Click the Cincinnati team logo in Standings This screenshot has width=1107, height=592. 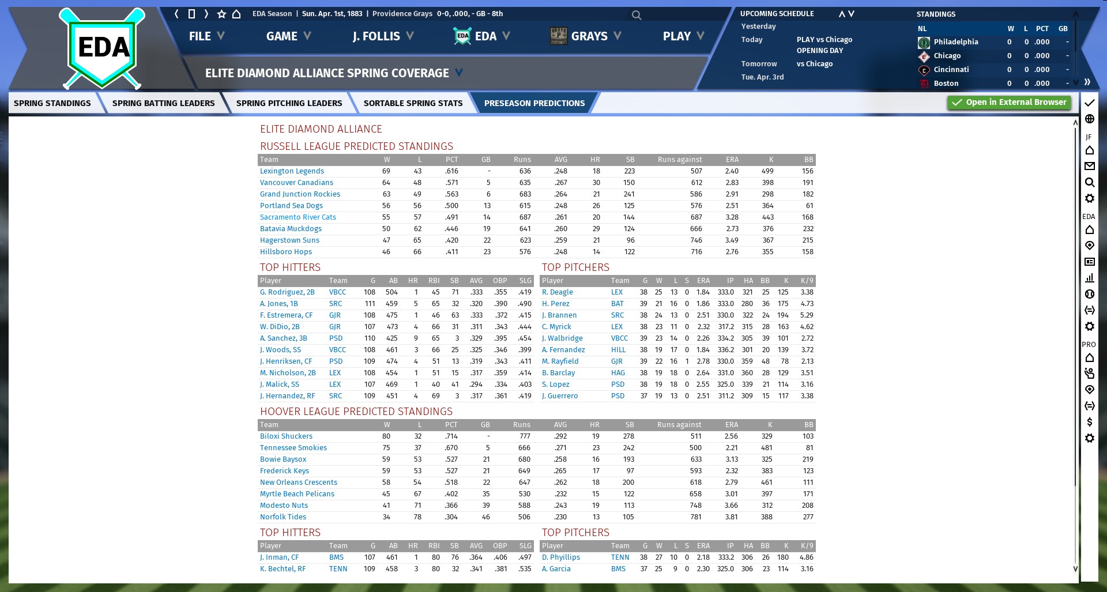click(924, 70)
